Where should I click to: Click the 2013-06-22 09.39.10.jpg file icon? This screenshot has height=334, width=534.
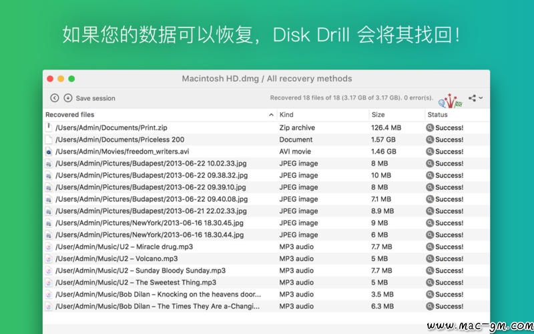49,187
